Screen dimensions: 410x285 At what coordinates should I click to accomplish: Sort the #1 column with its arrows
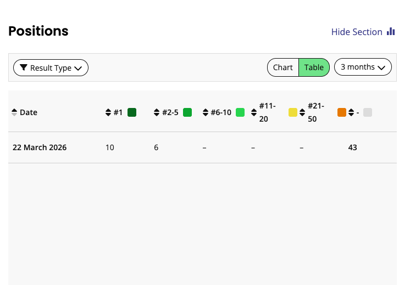[x=108, y=112]
